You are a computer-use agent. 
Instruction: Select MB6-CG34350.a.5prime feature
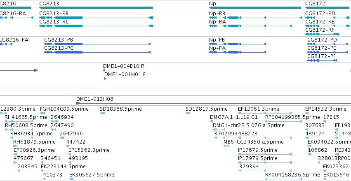(x=226, y=146)
